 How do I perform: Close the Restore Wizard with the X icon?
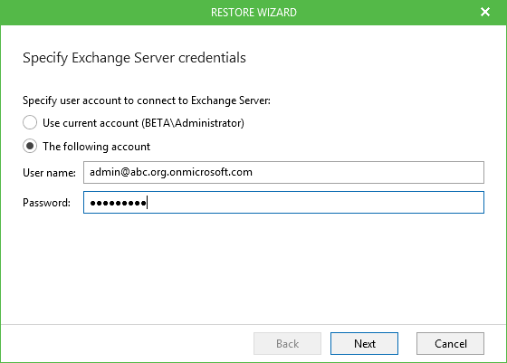point(485,12)
